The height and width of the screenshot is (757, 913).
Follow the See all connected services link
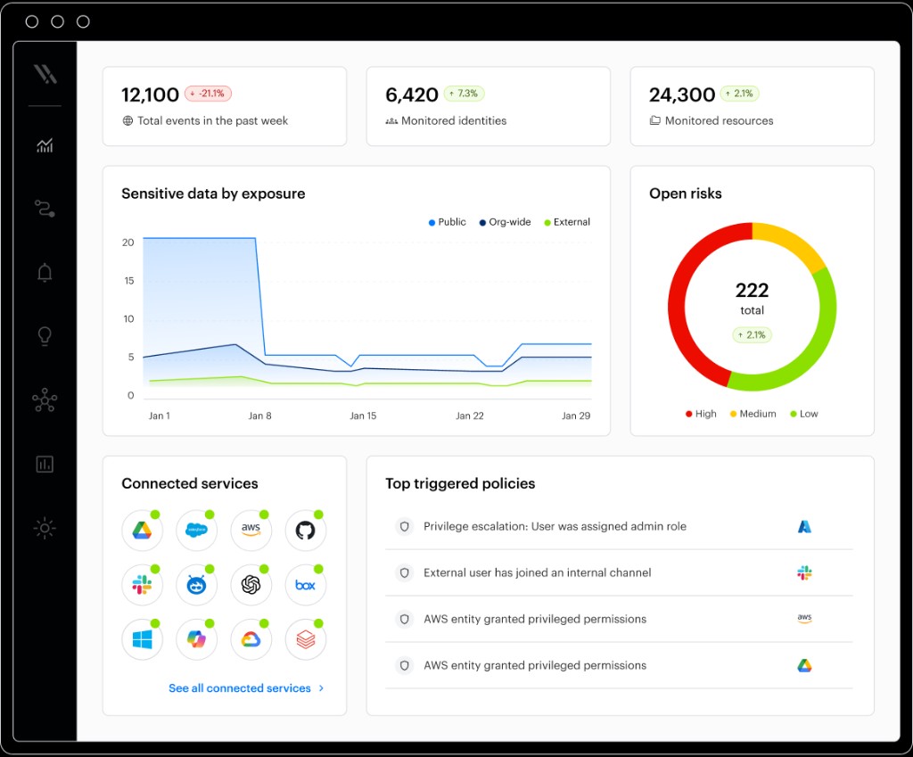coord(239,688)
